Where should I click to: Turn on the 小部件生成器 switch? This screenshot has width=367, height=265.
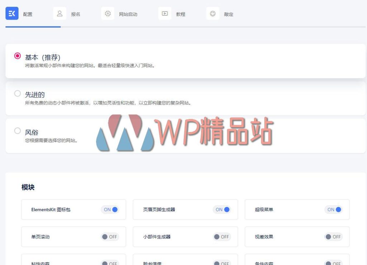tap(221, 237)
